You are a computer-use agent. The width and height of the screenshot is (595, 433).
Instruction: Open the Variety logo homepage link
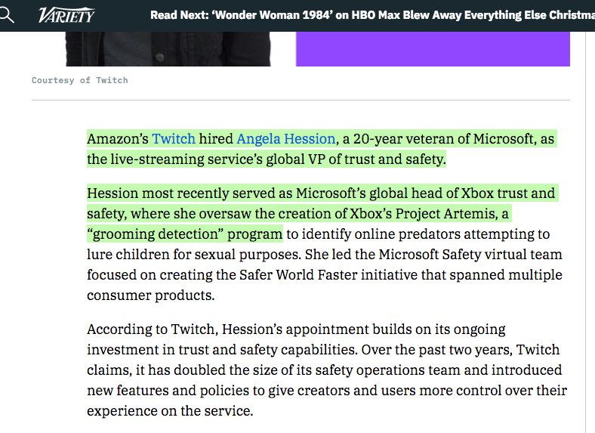[x=66, y=15]
